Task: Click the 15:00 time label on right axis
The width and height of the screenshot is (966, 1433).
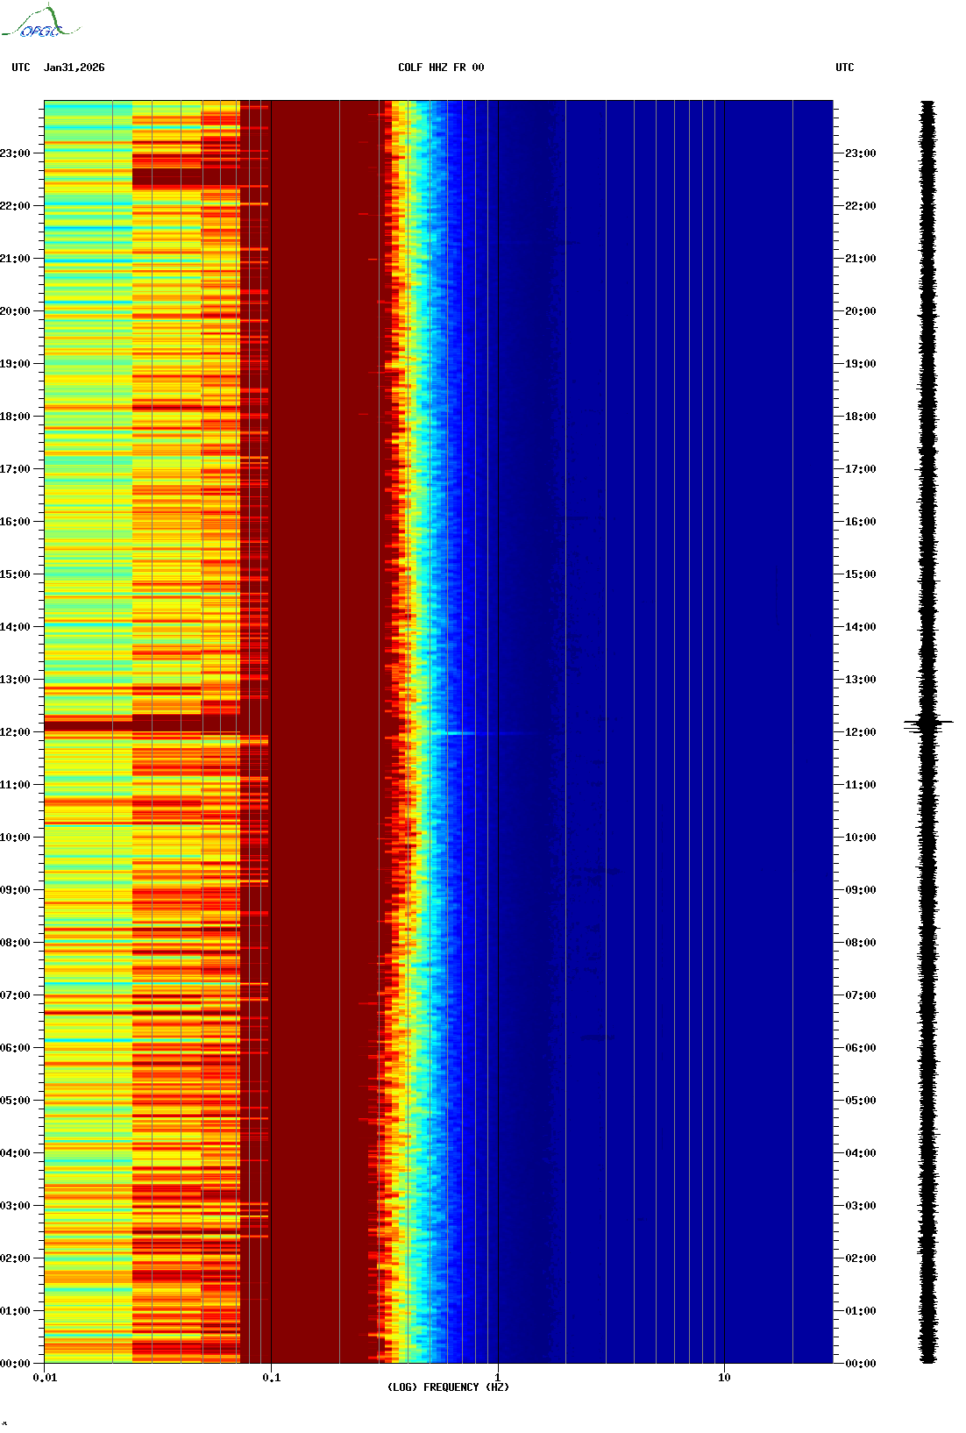Action: [860, 574]
